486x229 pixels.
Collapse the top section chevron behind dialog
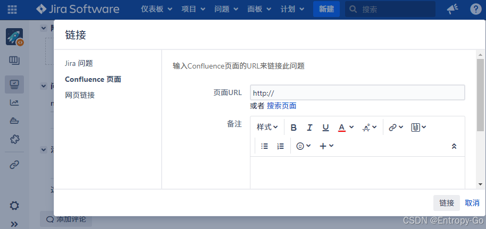[x=44, y=28]
